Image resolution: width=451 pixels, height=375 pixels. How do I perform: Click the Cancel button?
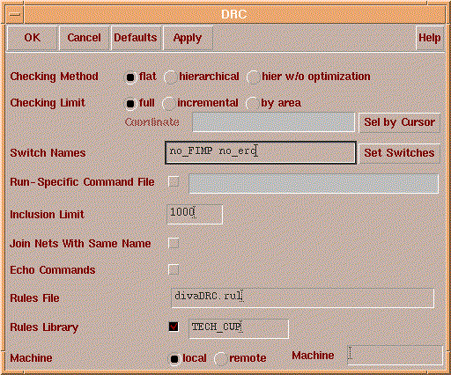84,38
